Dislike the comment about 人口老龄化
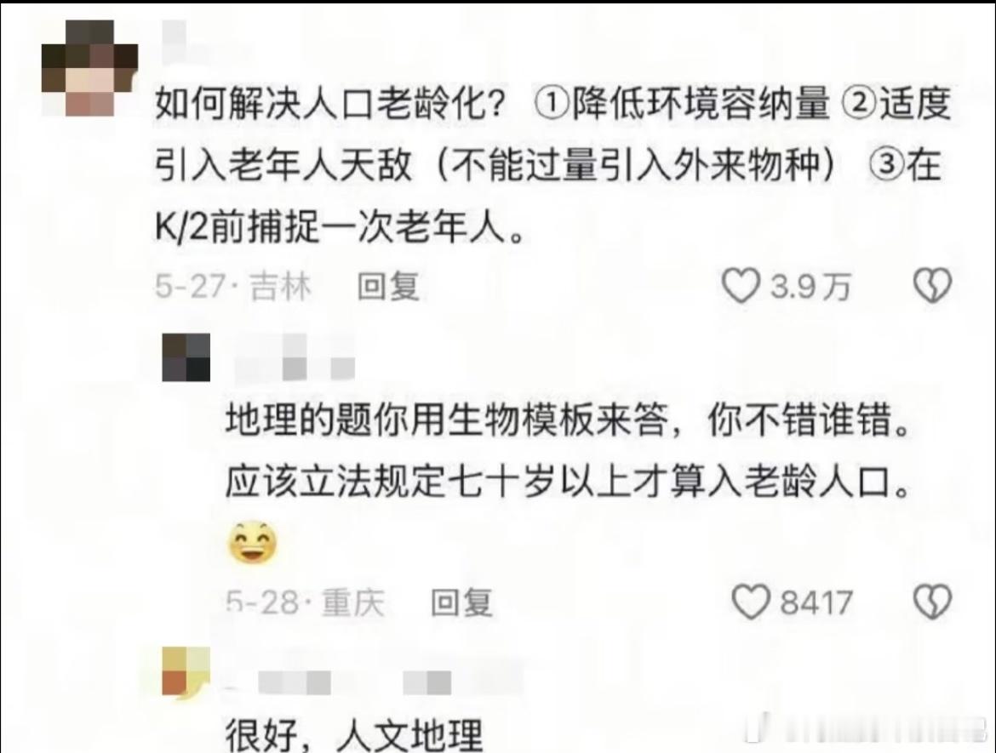Image resolution: width=996 pixels, height=753 pixels. click(932, 286)
